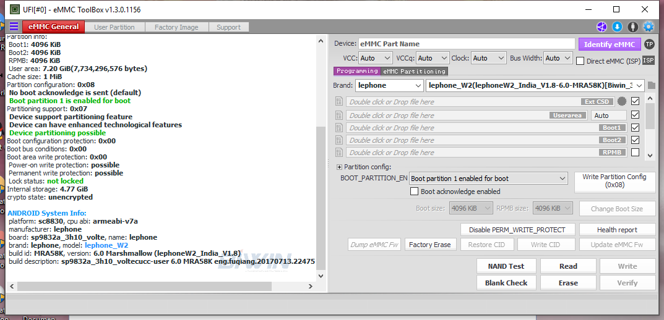Check the RPMB row checkbox
664x320 pixels.
[x=635, y=152]
